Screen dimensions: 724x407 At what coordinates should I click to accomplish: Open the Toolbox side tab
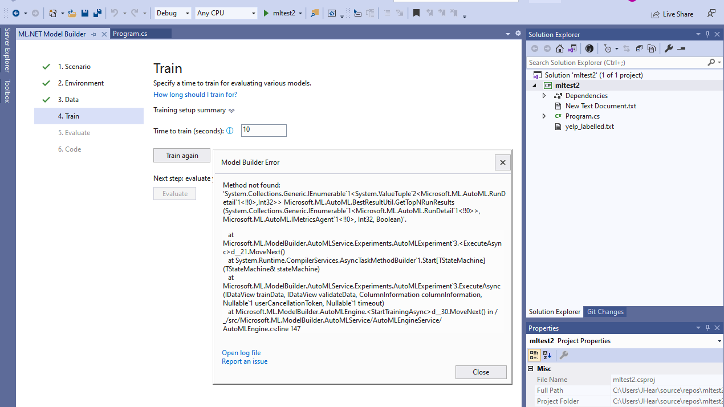7,91
